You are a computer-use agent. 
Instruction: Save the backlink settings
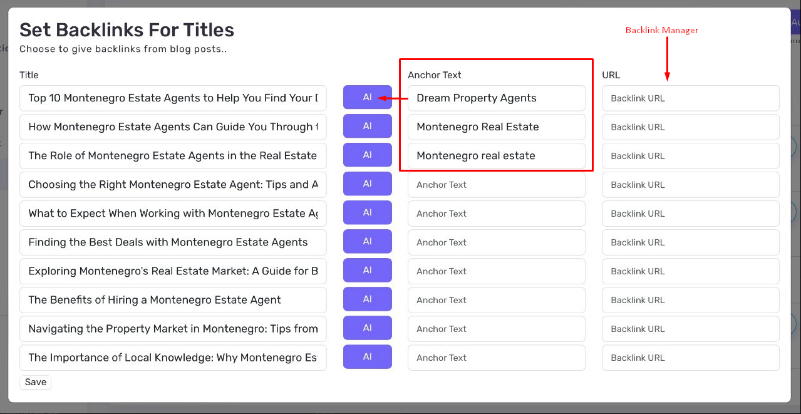pyautogui.click(x=36, y=382)
